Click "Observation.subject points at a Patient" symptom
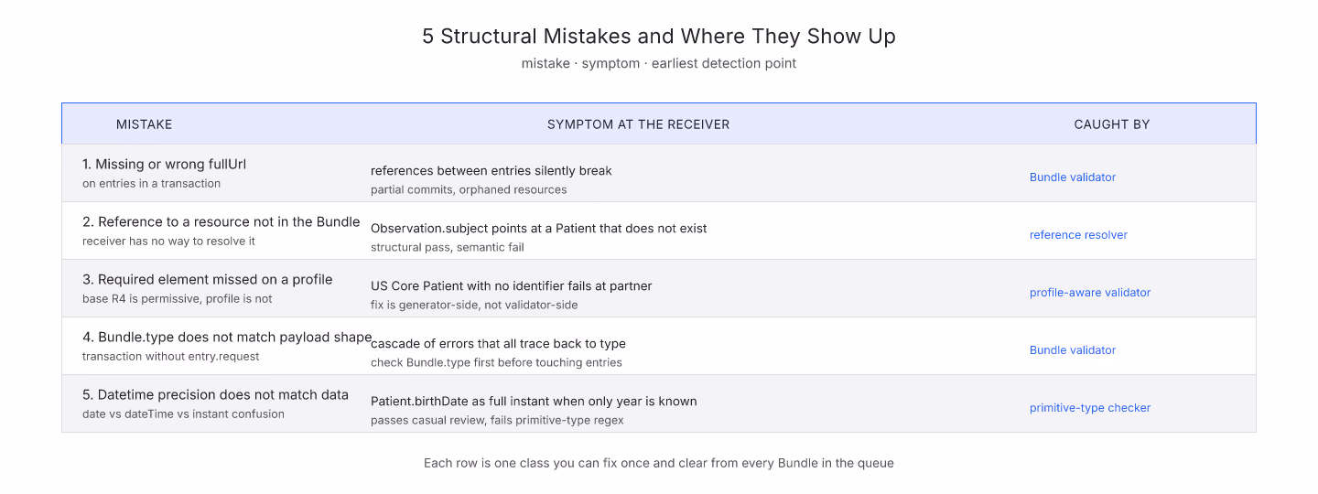Screen dimensions: 1318x494 point(538,229)
